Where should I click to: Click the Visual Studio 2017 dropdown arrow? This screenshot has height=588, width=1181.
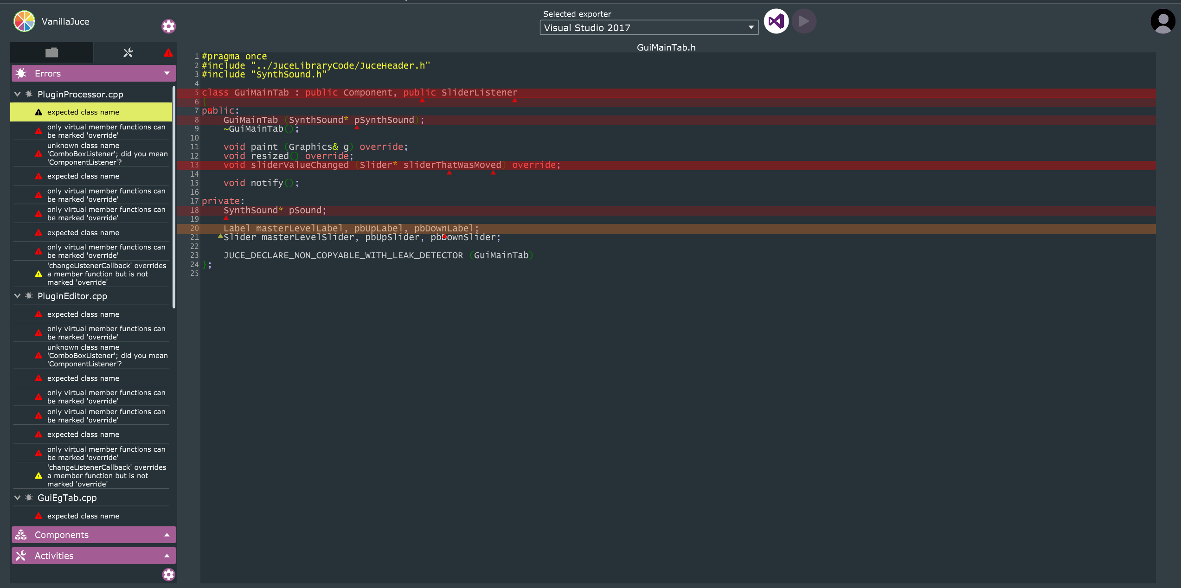coord(751,28)
